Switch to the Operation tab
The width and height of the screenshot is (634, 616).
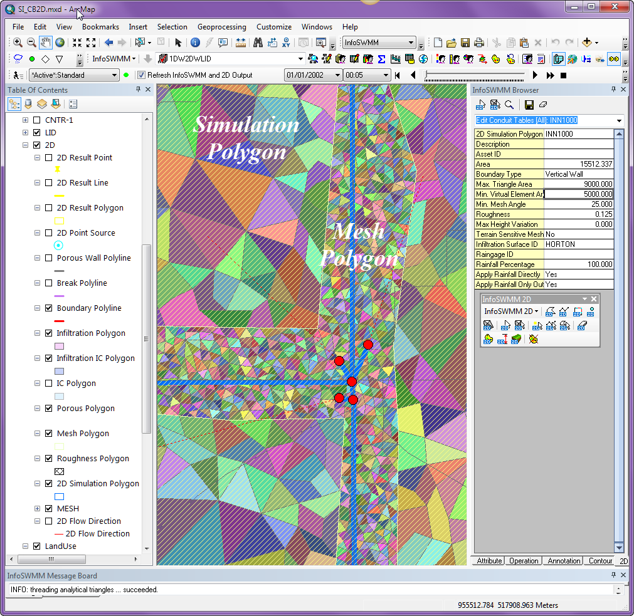(523, 561)
